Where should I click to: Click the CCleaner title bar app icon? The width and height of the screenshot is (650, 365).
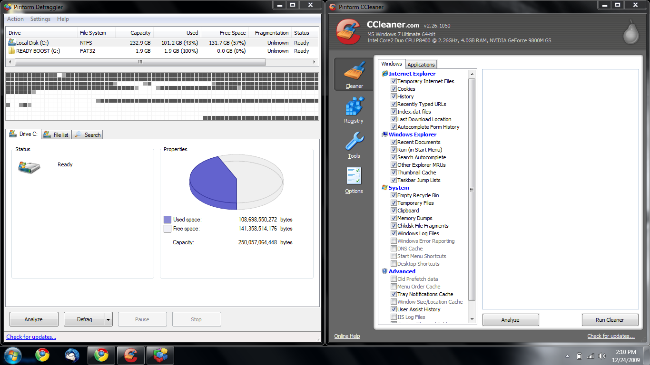point(333,7)
